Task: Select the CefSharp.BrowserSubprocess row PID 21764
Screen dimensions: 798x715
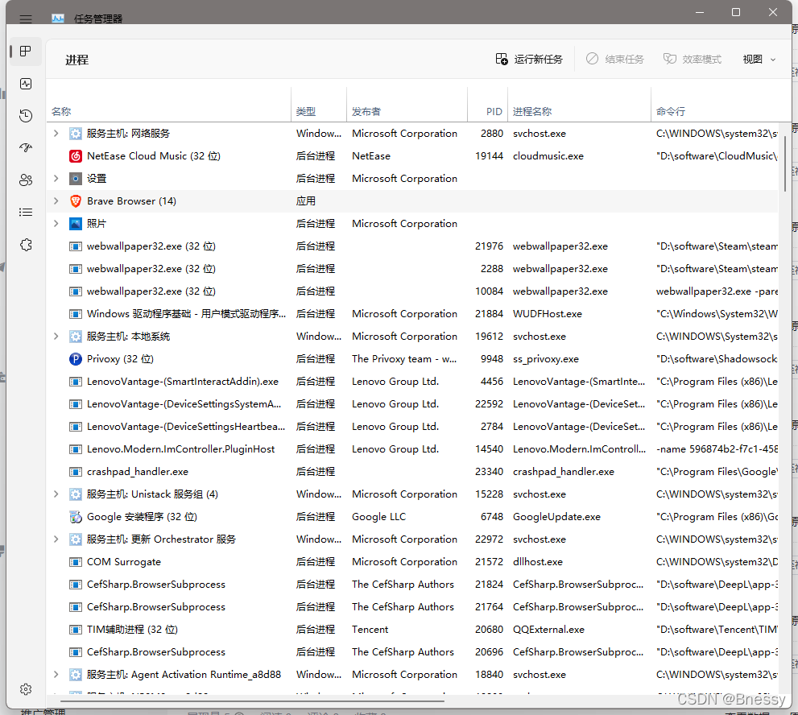Action: click(412, 607)
